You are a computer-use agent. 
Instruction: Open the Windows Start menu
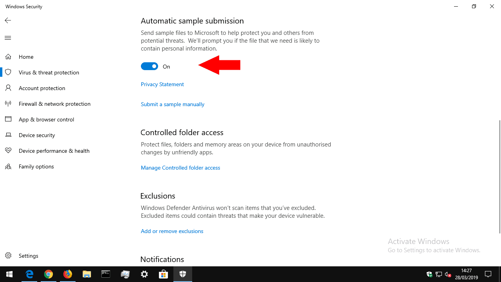[9, 274]
